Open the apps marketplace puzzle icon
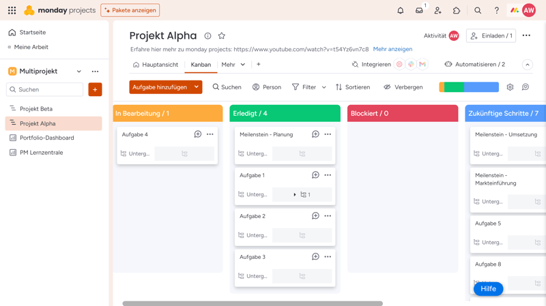 pyautogui.click(x=457, y=10)
